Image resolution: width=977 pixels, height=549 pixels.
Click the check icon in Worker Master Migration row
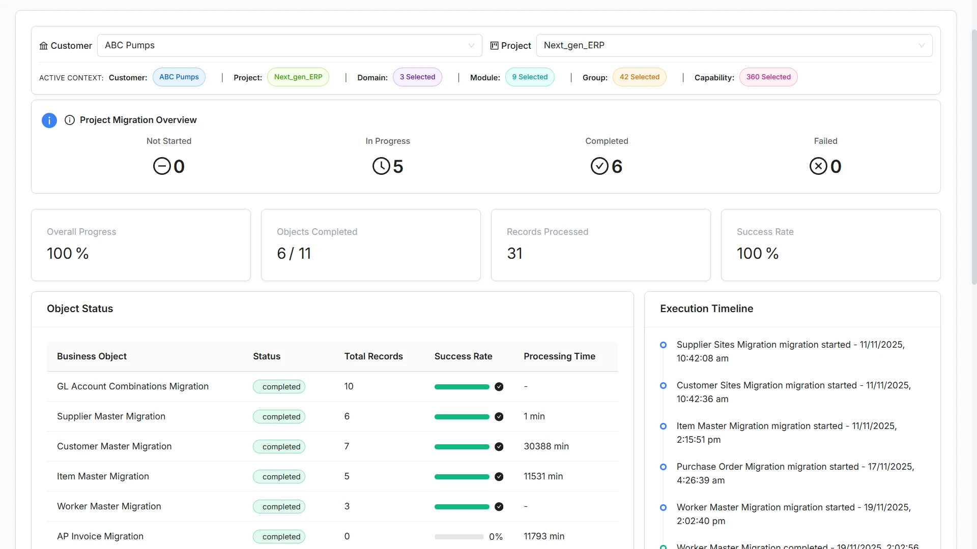(499, 507)
